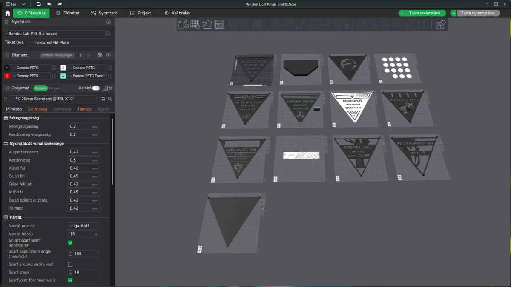The image size is (511, 287).
Task: Open the Bambu Lab P1S printer dropdown
Action: coord(54,34)
